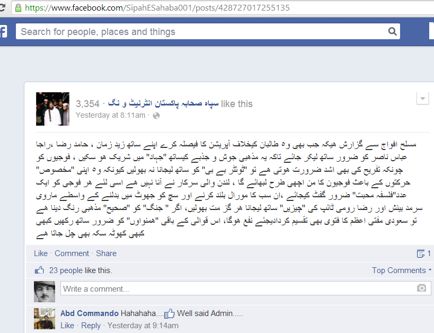
Task: Click the camera icon in comment box
Action: 421,288
